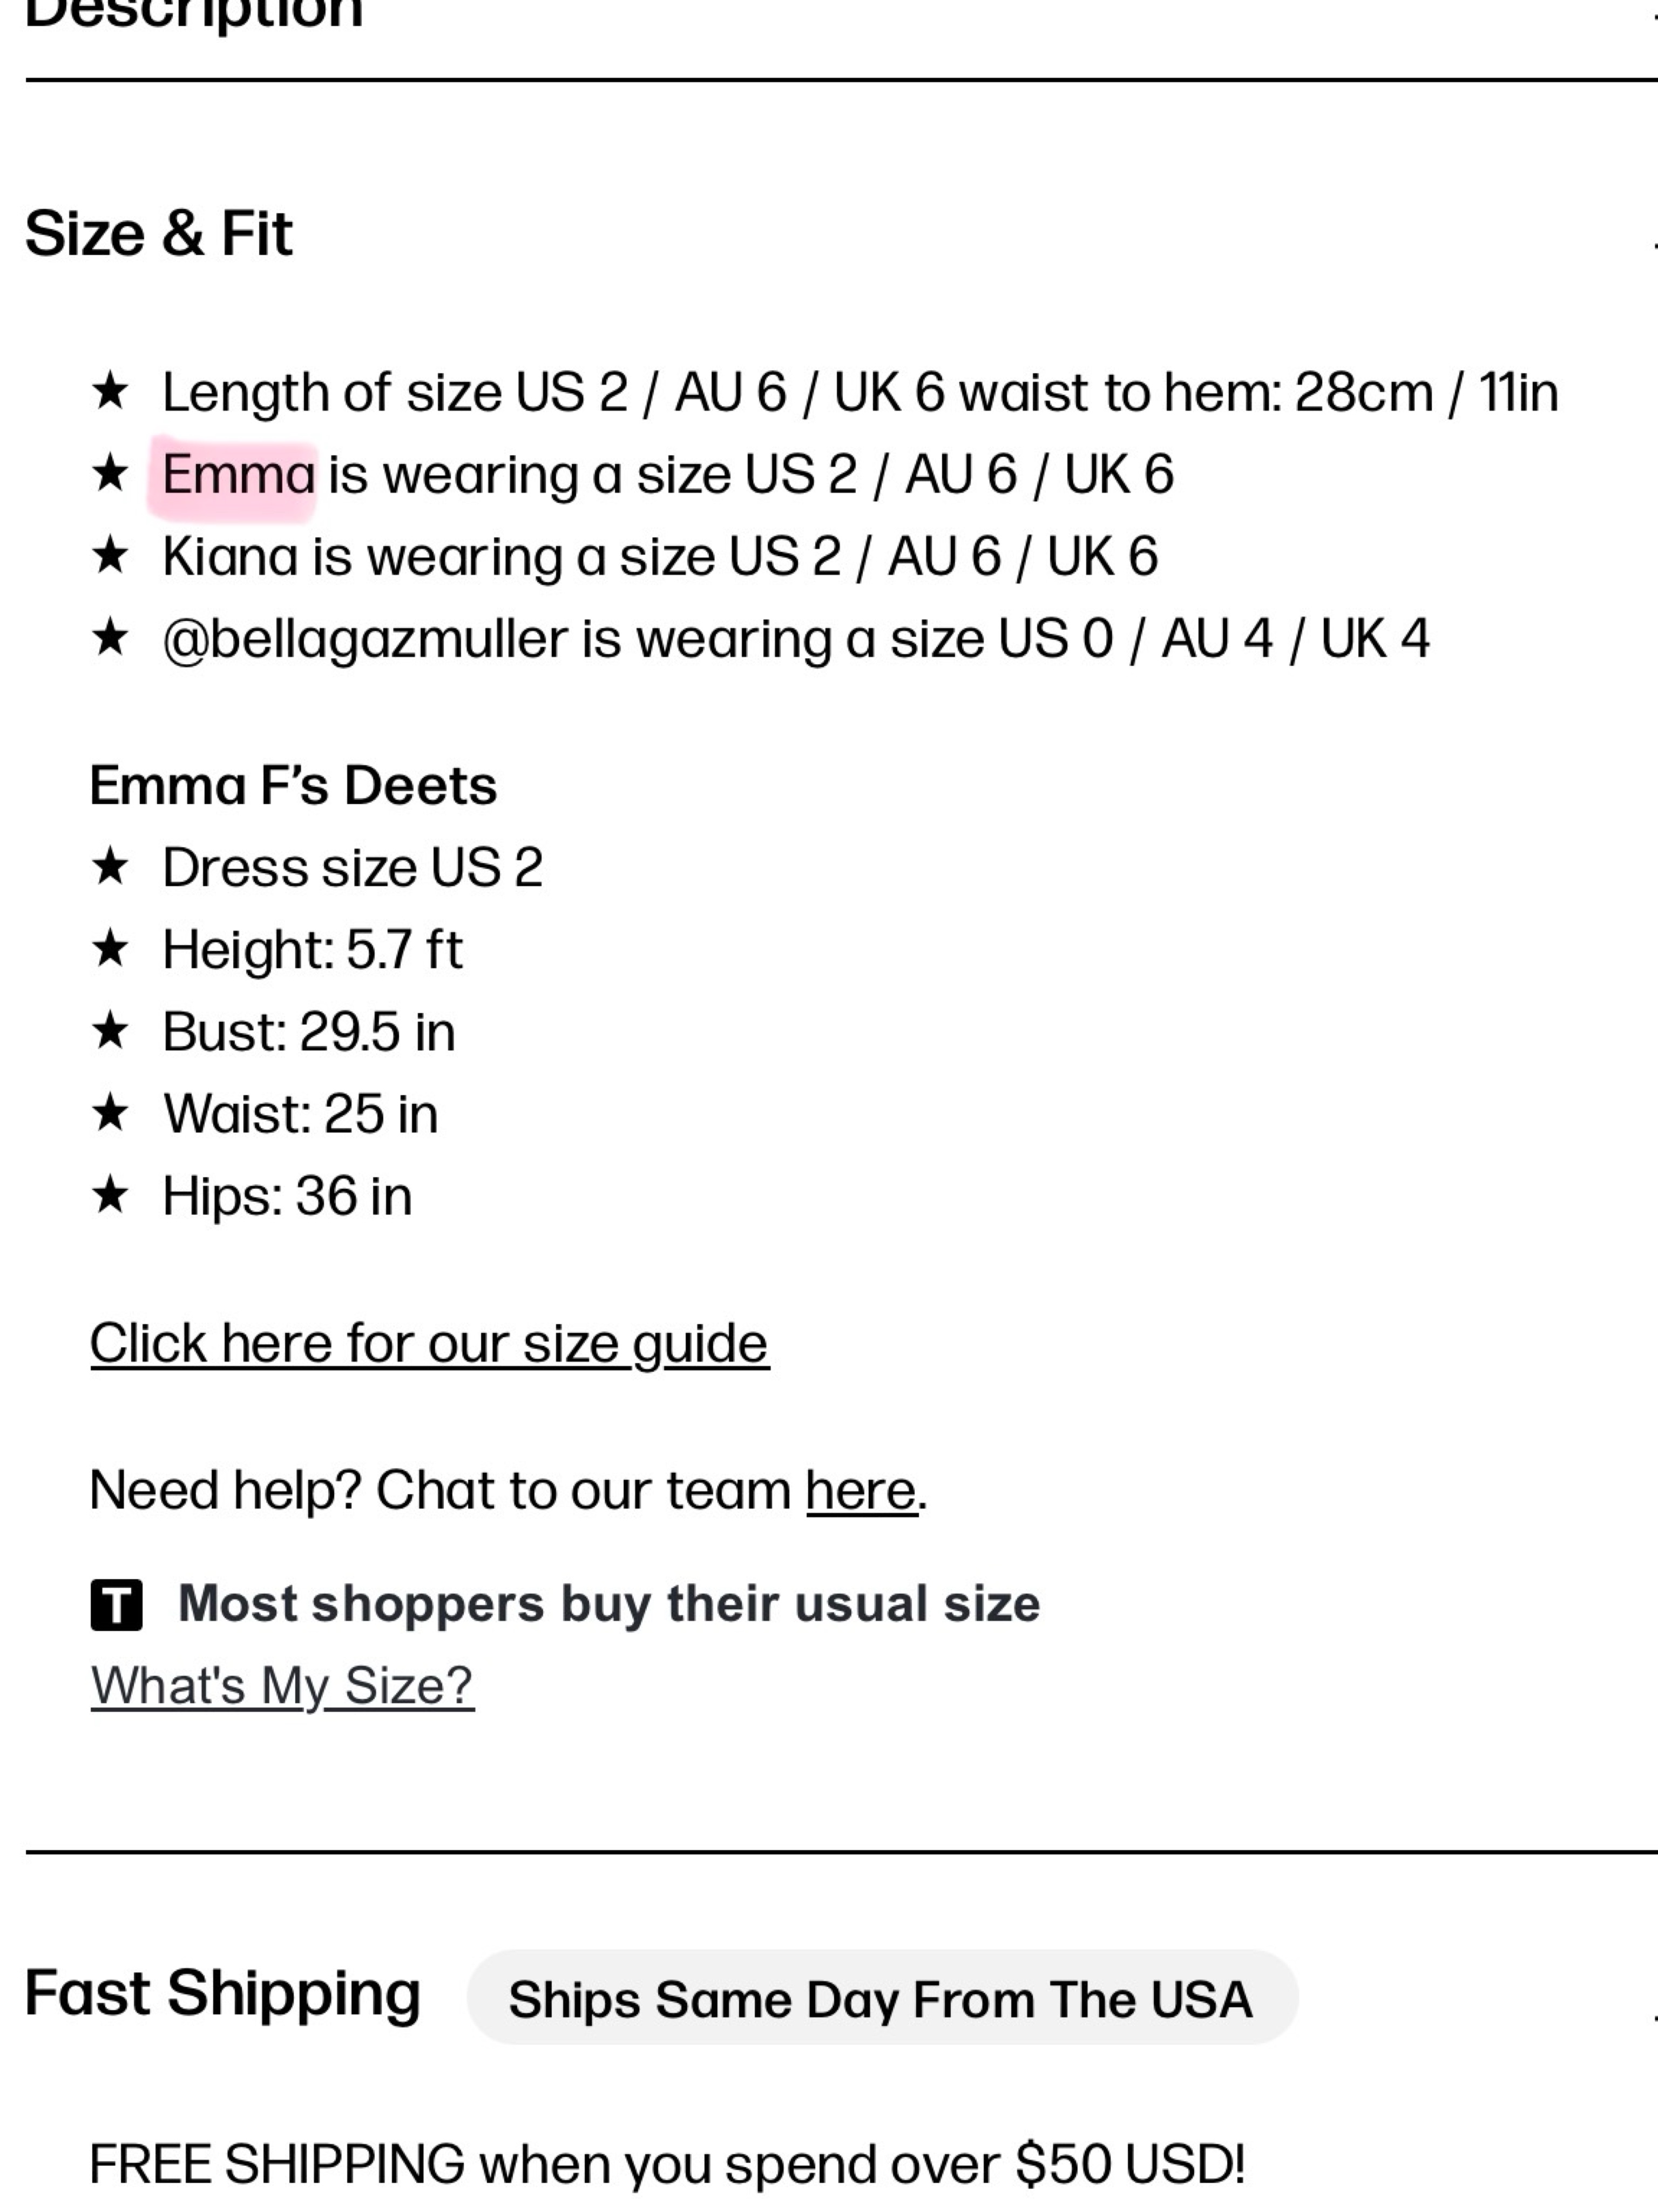Click the star icon next to Hips: 36 in
This screenshot has width=1658, height=2212.
110,1194
